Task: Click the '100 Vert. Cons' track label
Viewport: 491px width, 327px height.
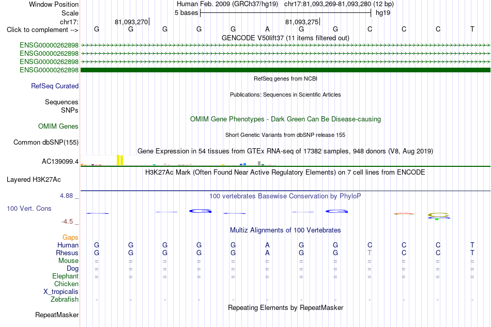Action: click(x=29, y=208)
